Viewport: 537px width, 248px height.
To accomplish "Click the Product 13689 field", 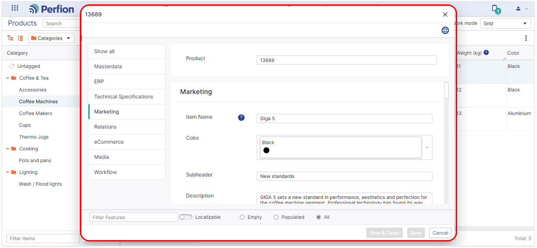I will tap(347, 60).
